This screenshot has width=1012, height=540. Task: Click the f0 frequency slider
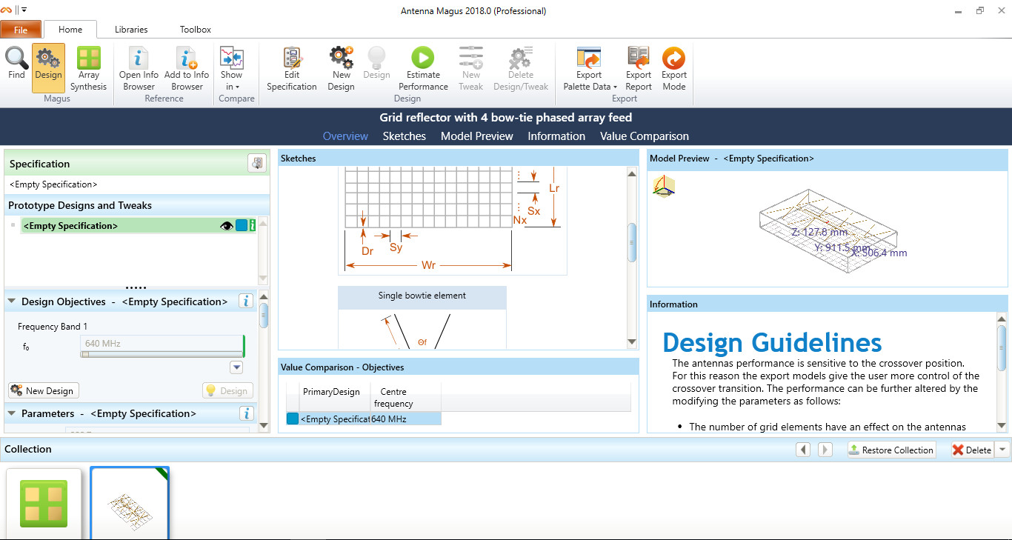[x=162, y=354]
